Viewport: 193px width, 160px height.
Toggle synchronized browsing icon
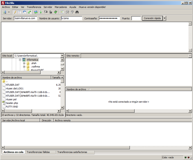72,12
